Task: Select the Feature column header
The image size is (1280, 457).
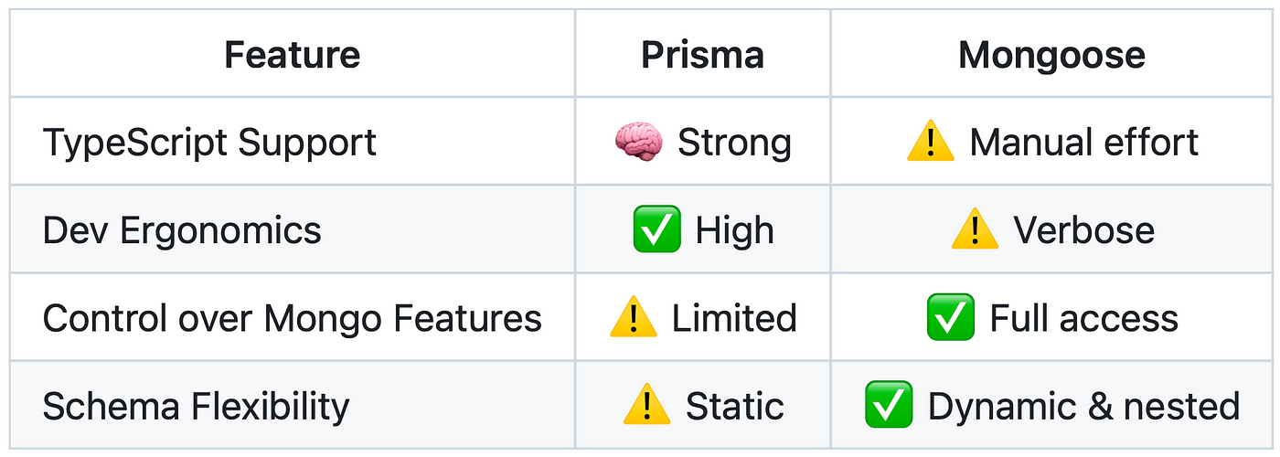Action: (293, 55)
